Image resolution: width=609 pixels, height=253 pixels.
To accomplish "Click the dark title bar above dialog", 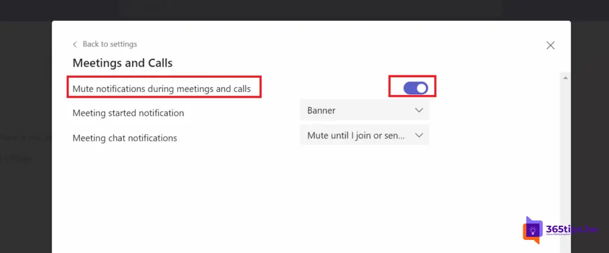I will 304,10.
